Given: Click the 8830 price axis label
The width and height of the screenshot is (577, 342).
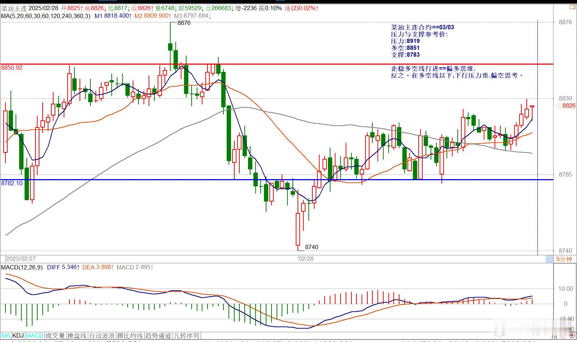Looking at the screenshot, I should pos(565,98).
